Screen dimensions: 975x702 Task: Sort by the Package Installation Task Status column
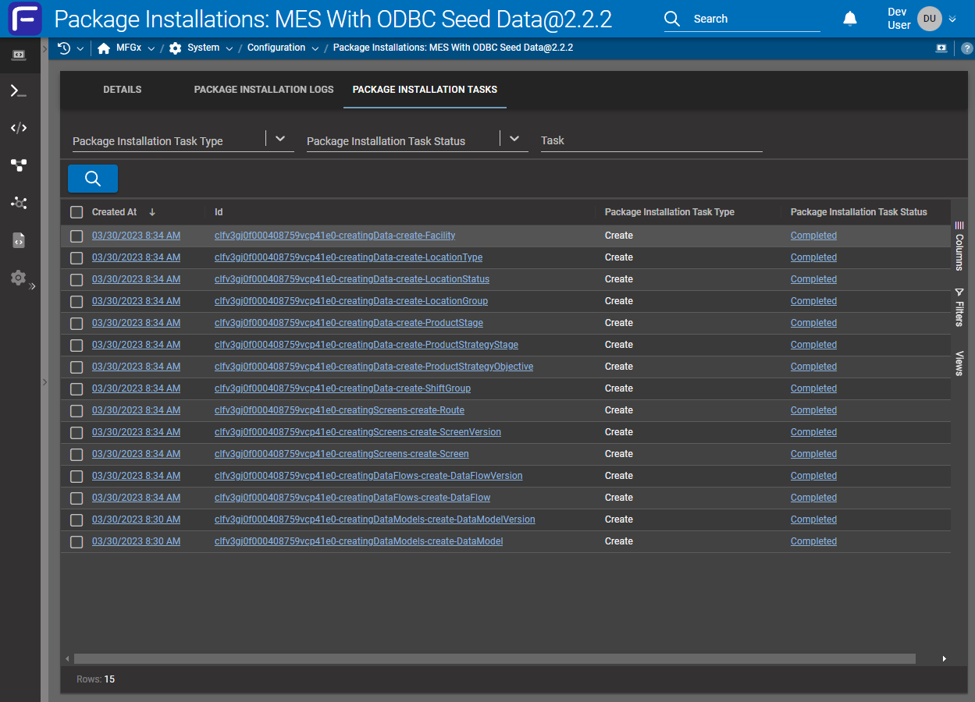(x=859, y=212)
